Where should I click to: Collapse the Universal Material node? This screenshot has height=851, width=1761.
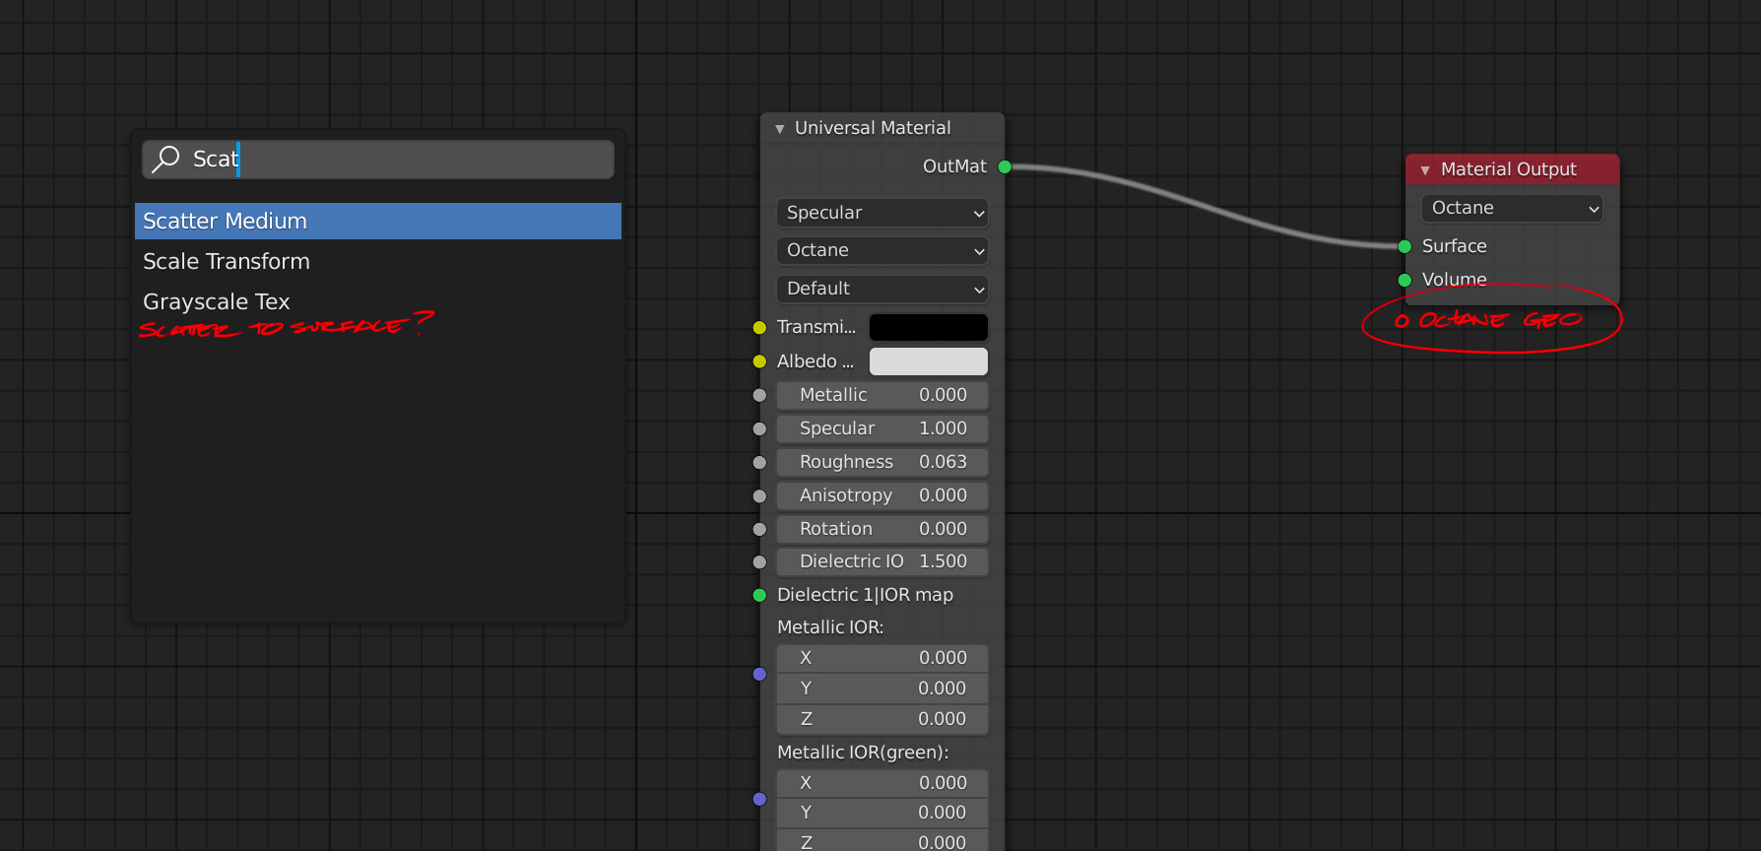[x=780, y=129]
